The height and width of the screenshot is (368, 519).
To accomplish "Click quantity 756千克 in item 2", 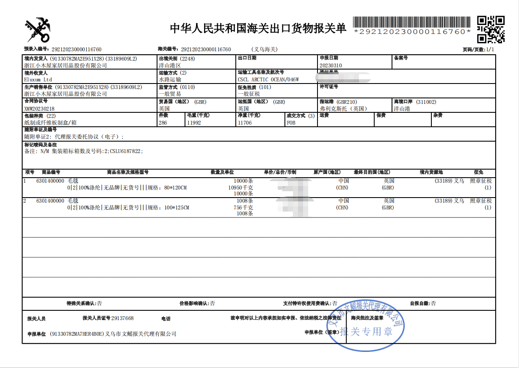I will (243, 207).
